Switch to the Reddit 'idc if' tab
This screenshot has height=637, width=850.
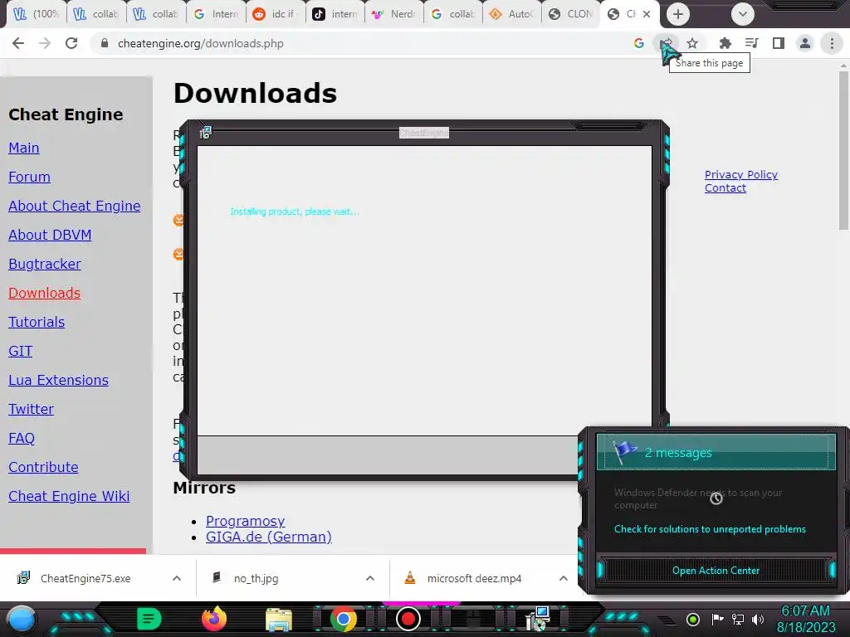tap(276, 14)
